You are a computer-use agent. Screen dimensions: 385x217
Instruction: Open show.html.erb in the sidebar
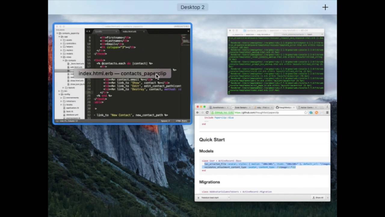click(x=77, y=81)
